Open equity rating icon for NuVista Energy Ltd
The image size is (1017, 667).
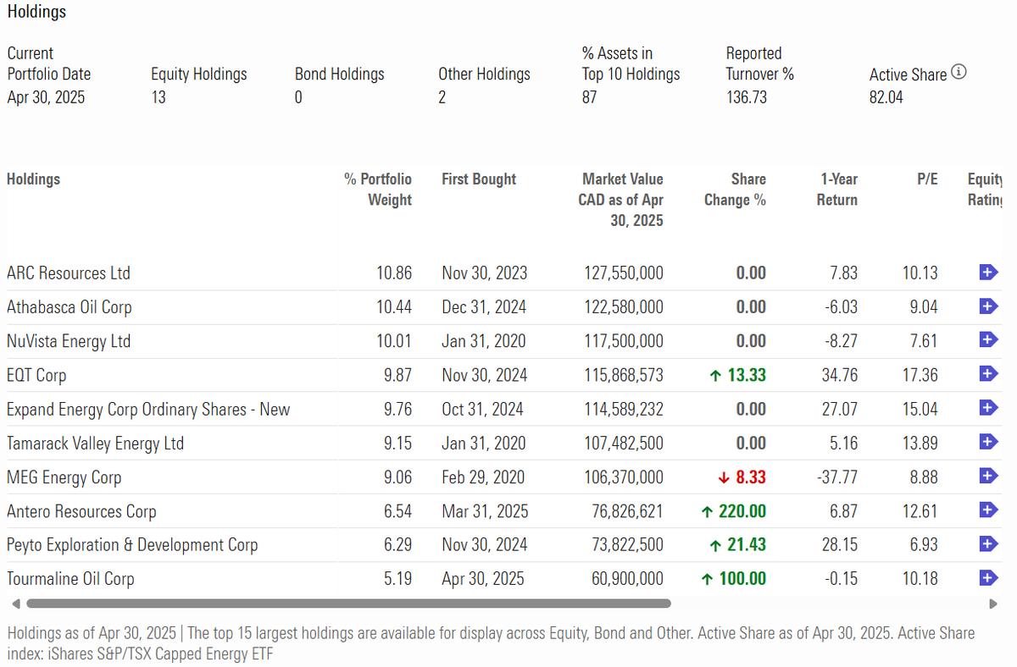tap(988, 340)
